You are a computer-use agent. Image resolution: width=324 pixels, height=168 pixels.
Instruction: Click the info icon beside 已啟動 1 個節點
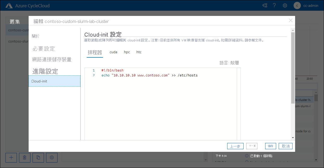246,156
